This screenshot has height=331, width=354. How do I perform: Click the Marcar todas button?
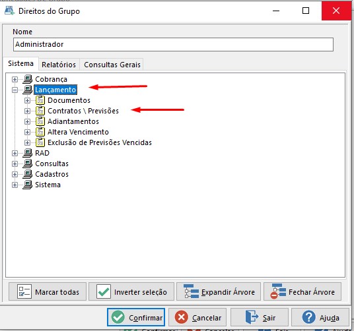(48, 291)
